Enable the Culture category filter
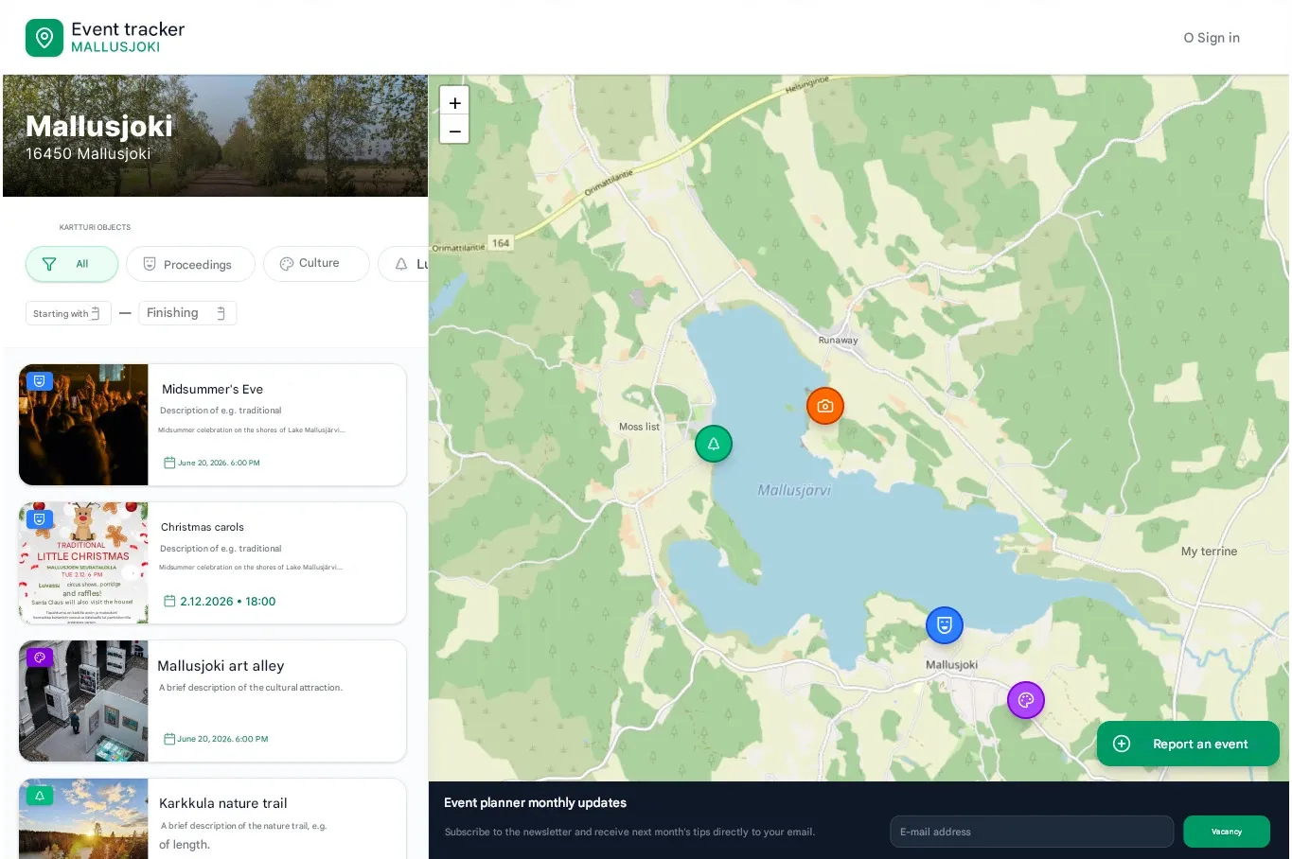The width and height of the screenshot is (1292, 859). pyautogui.click(x=316, y=264)
